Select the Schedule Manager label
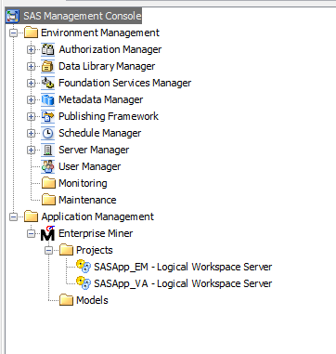The width and height of the screenshot is (336, 354). pyautogui.click(x=100, y=133)
